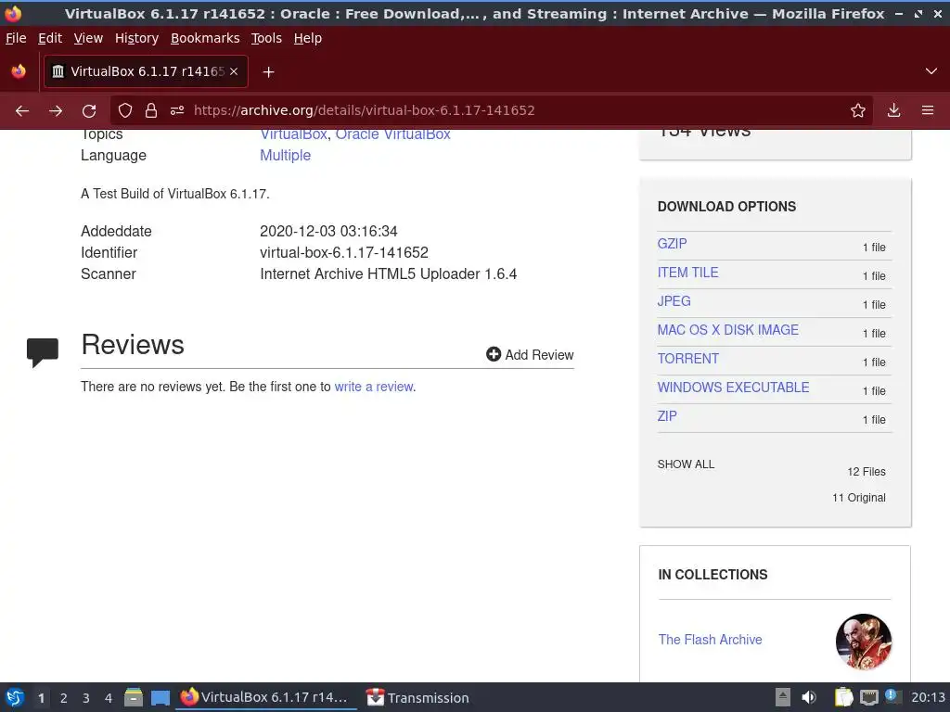Open the taskbar start menu icon

tap(15, 697)
